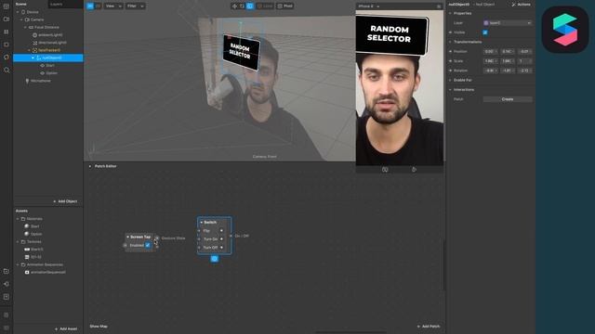The width and height of the screenshot is (595, 334).
Task: Click the Flip input port on Switch patch
Action: [199, 231]
